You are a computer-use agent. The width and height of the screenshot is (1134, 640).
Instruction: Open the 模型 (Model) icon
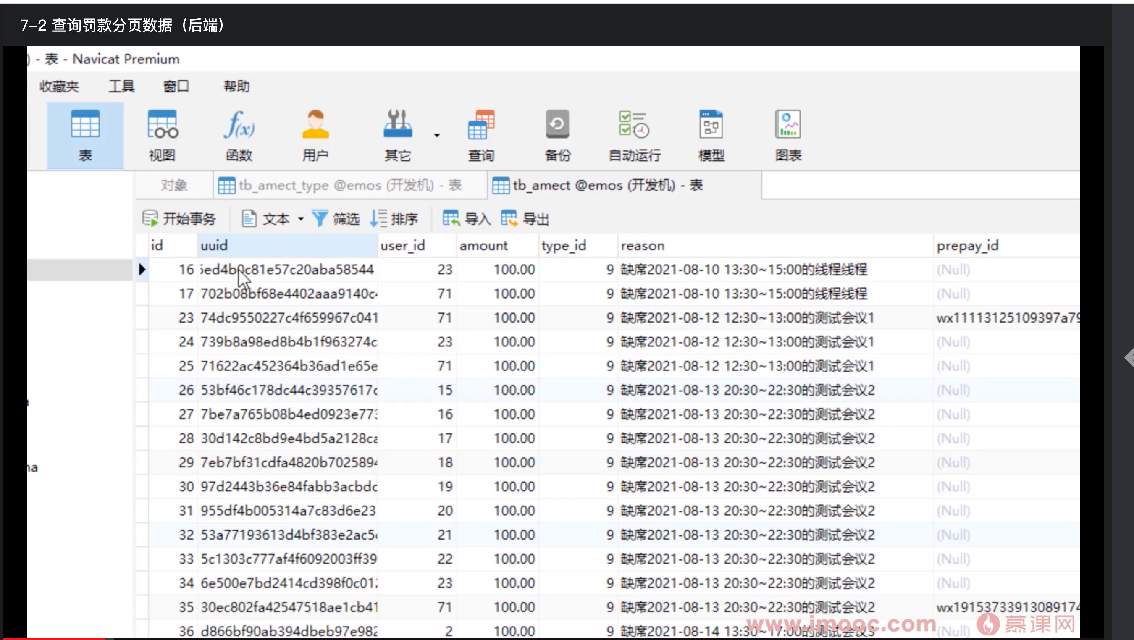tap(711, 134)
